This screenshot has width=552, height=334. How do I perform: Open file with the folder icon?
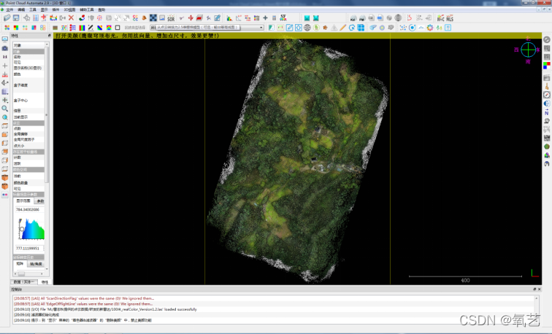[x=7, y=18]
